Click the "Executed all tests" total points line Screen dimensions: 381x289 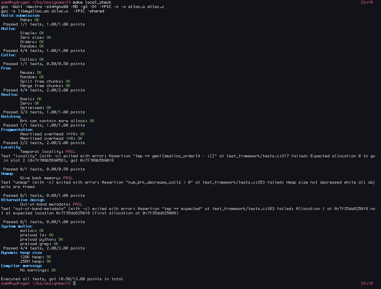[x=62, y=279]
